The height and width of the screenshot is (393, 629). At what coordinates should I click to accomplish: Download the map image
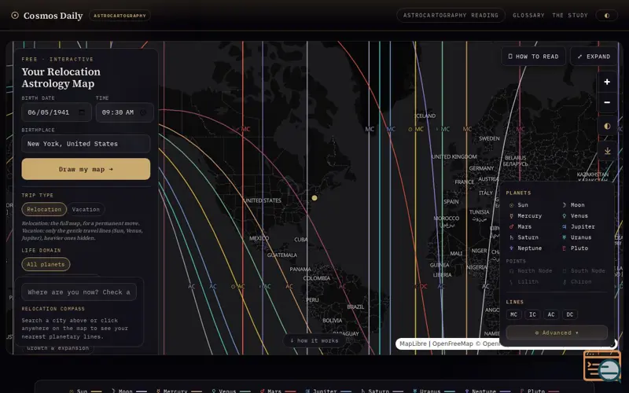607,151
